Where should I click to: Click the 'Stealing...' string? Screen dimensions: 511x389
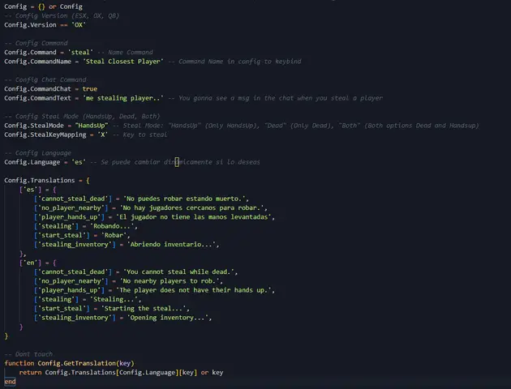coord(114,299)
